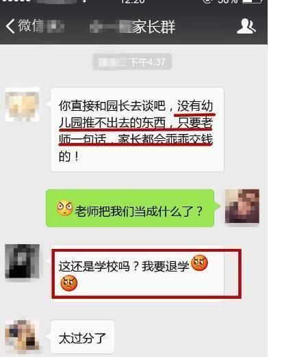This screenshot has width=282, height=357.
Task: Open the group members icon
Action: pyautogui.click(x=246, y=26)
